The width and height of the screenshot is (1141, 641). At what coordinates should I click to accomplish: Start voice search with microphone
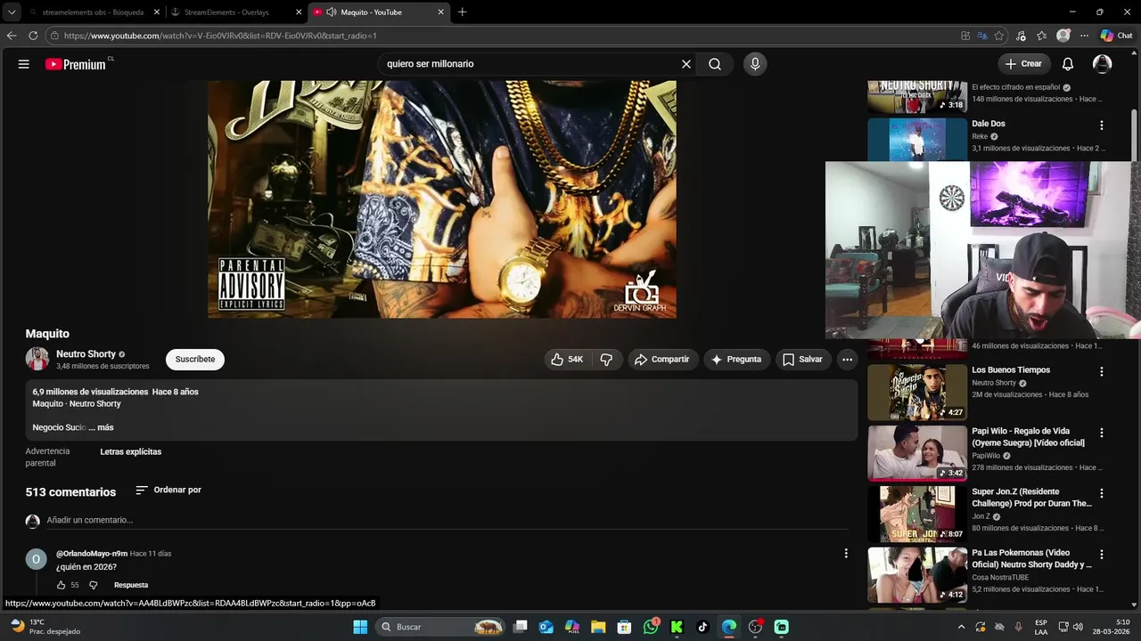(755, 64)
